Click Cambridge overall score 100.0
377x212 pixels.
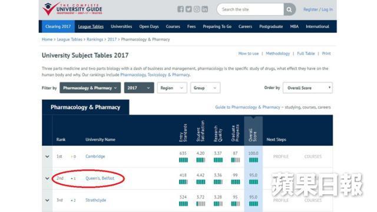tap(253, 153)
